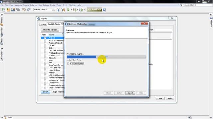Click the Open Project toolbar icon
This screenshot has height=119, width=213.
[13, 10]
